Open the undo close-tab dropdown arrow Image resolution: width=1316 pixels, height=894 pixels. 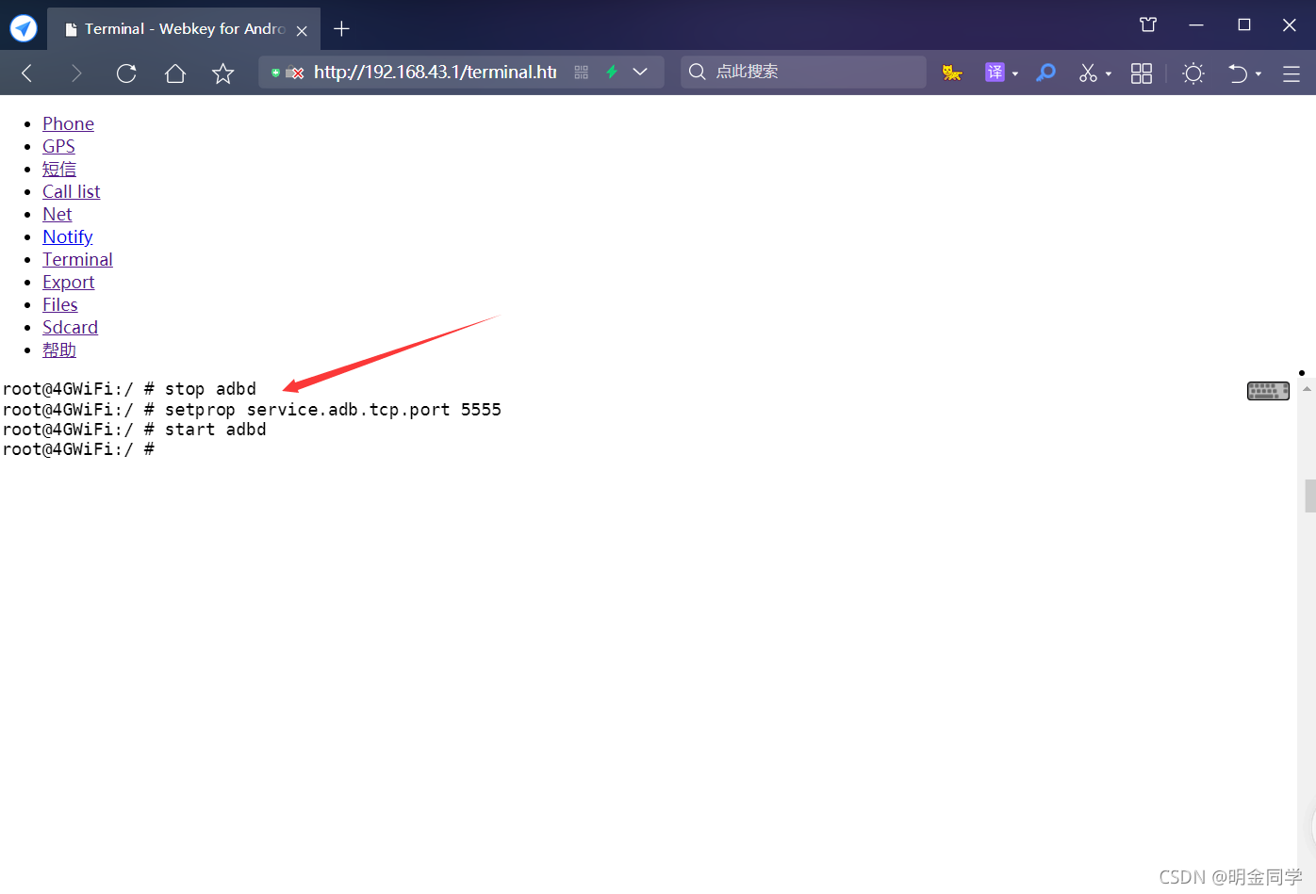coord(1258,73)
